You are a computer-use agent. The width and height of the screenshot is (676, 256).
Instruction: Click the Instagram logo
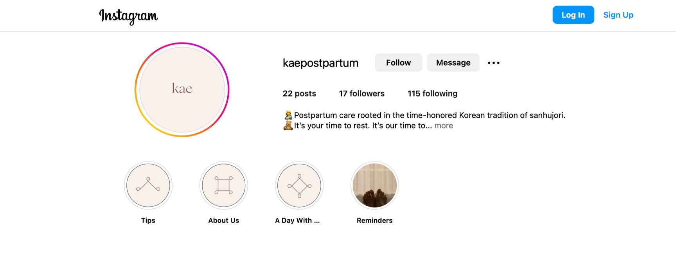click(x=128, y=16)
